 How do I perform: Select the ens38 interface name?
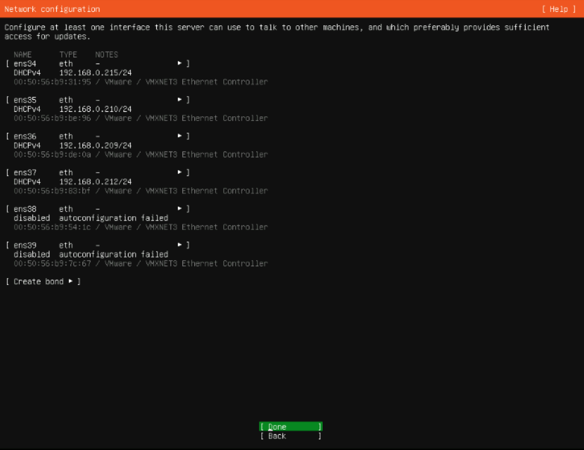click(25, 209)
